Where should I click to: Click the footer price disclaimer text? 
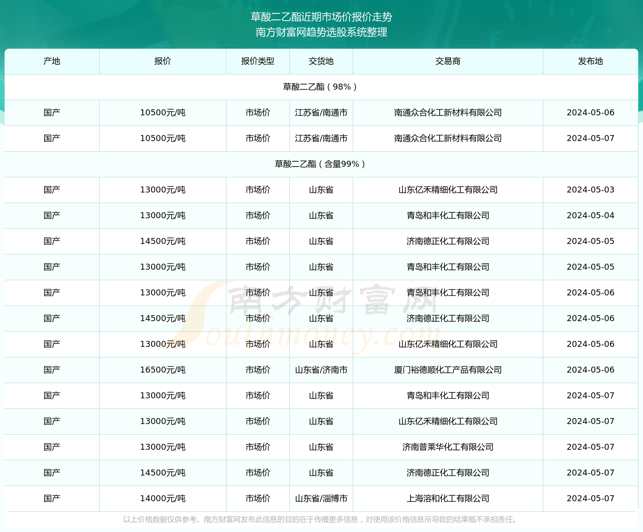[321, 520]
